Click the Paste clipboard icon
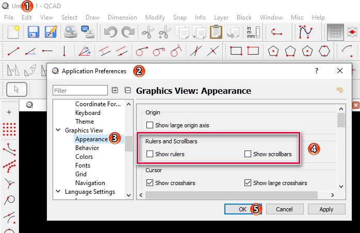 (x=216, y=32)
